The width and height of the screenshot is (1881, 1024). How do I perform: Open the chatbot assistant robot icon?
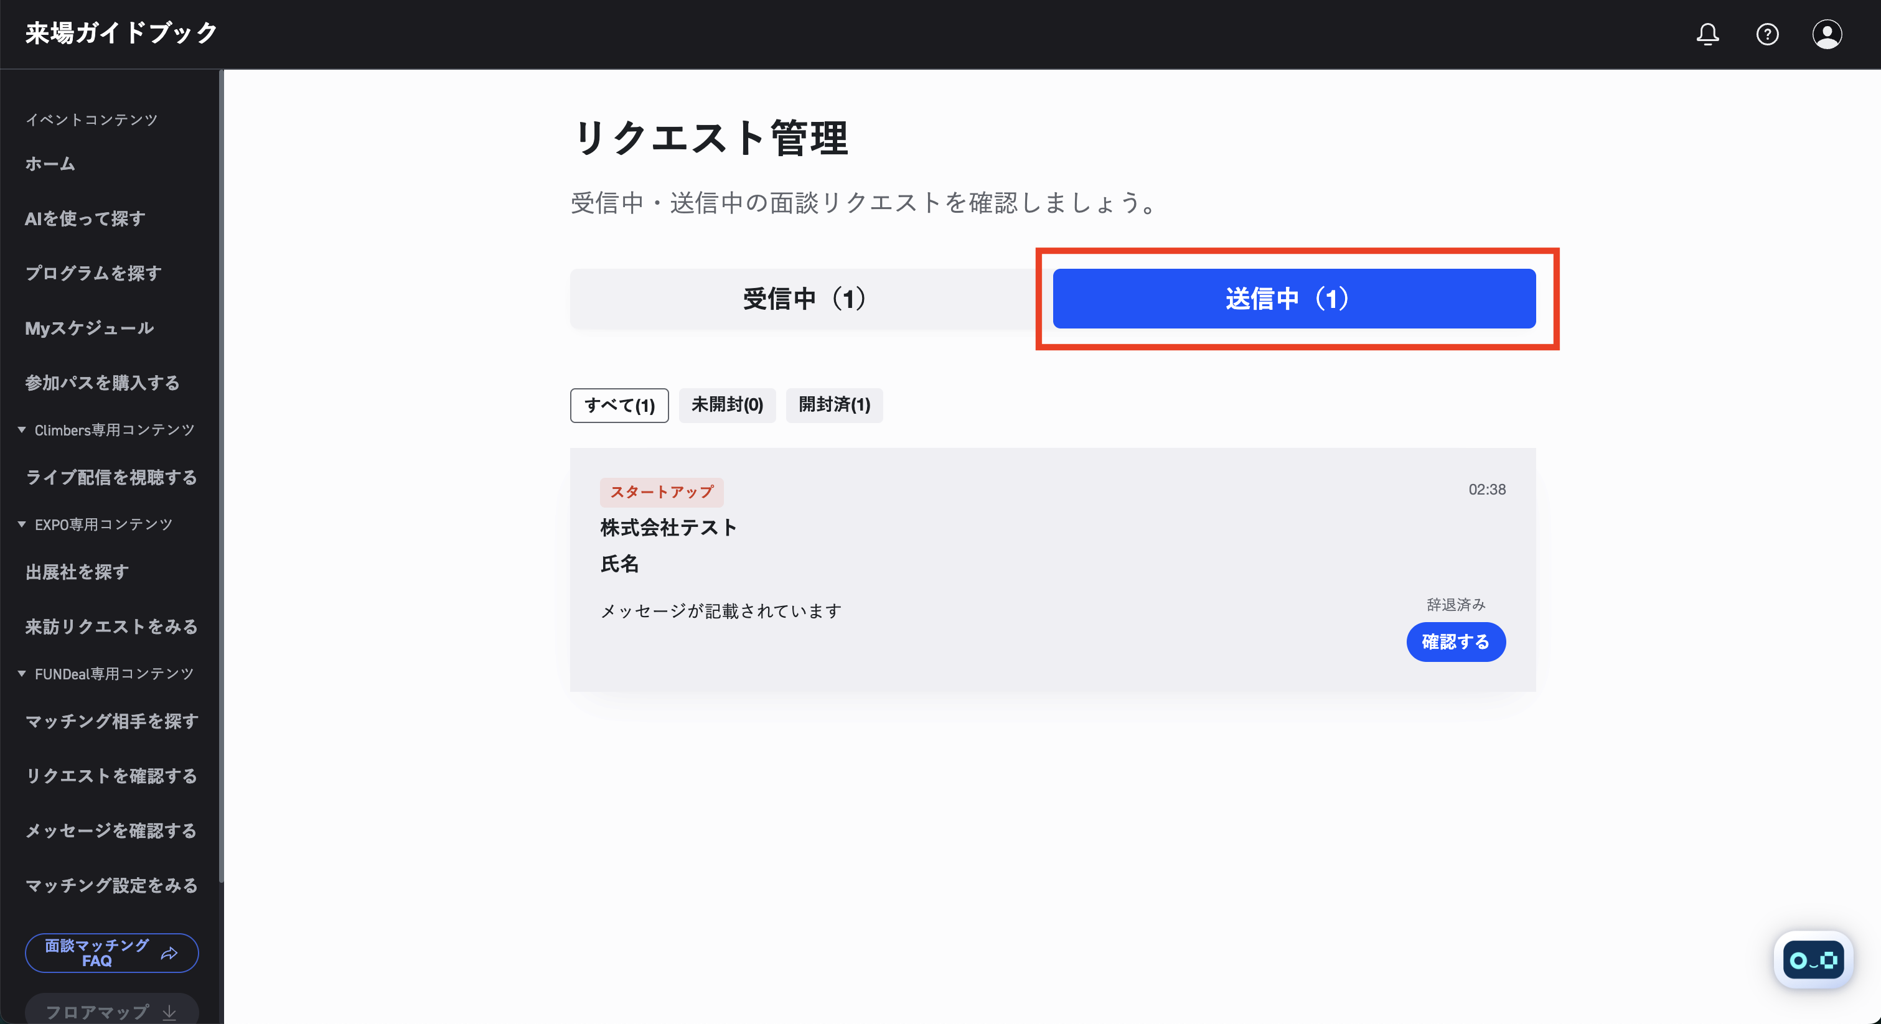click(1813, 960)
